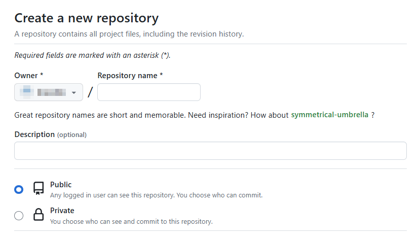Click the "Public" option label text
The image size is (420, 238).
[61, 185]
